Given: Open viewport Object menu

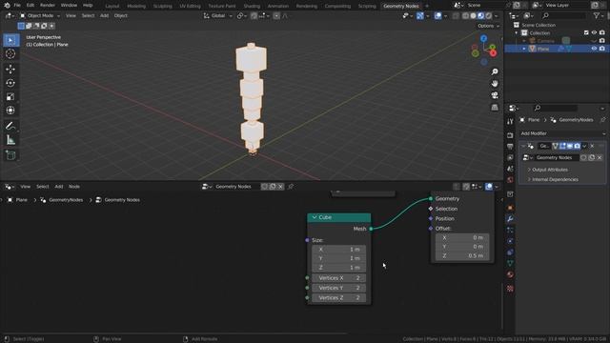Looking at the screenshot, I should click(121, 15).
